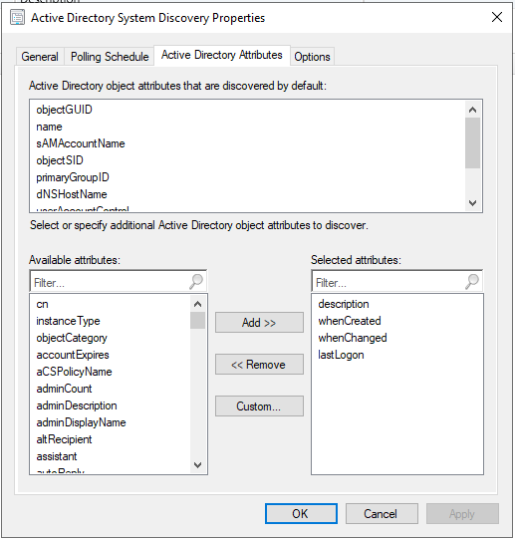This screenshot has width=515, height=540.
Task: Select name in default attributes list
Action: point(49,127)
